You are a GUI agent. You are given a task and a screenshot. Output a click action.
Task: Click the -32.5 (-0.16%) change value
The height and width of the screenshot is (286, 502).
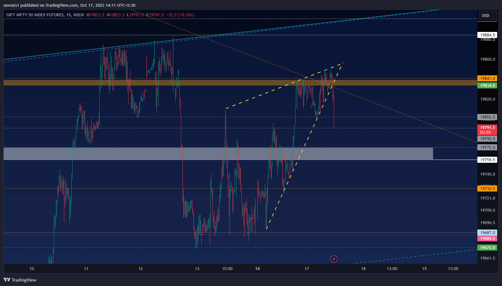tap(180, 15)
